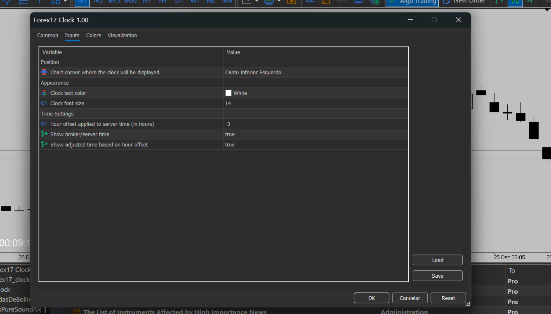Select the Inputs tab

(72, 35)
